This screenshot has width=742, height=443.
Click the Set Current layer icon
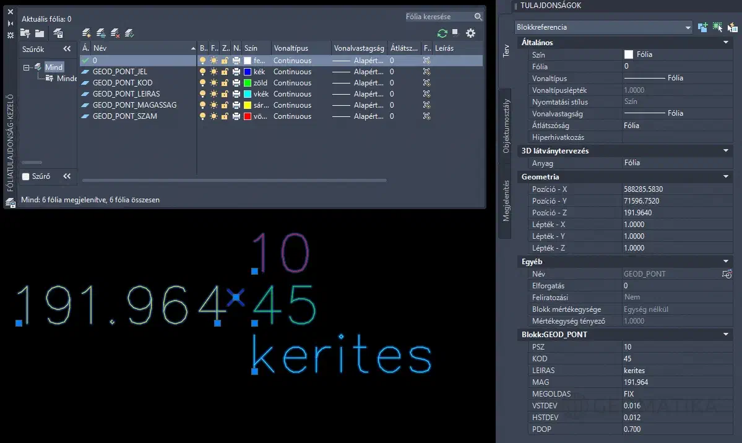point(129,33)
